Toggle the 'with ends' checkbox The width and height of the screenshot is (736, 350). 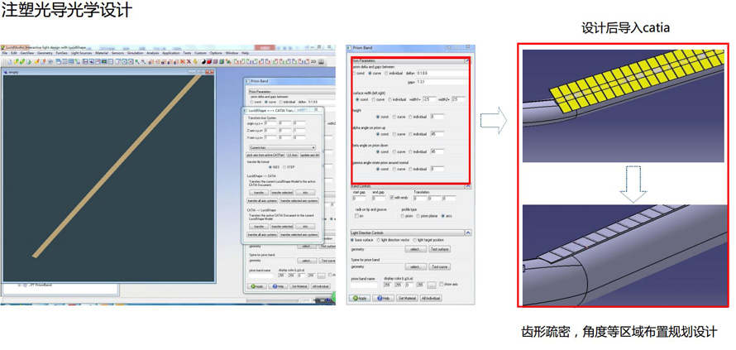pyautogui.click(x=392, y=198)
